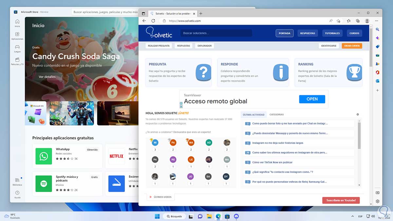Image resolution: width=393 pixels, height=221 pixels.
Task: Open PORTADA in Solvetic navigation
Action: [x=285, y=33]
